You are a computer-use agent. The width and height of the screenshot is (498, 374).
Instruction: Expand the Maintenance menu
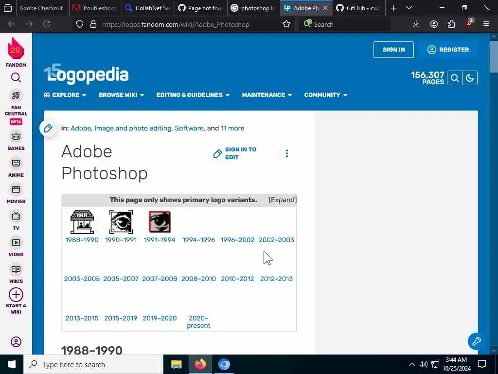pos(267,95)
